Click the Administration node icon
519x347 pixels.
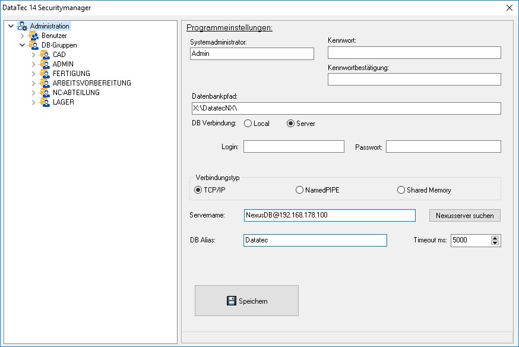coord(23,26)
